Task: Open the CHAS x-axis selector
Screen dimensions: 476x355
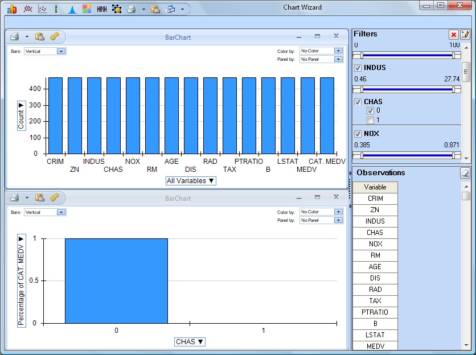Action: tap(190, 342)
